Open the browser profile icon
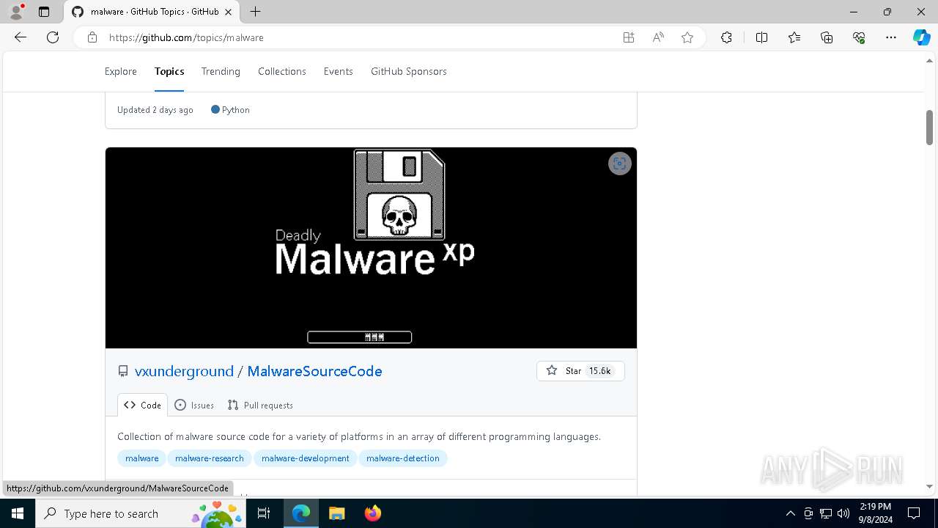Image resolution: width=938 pixels, height=528 pixels. pyautogui.click(x=16, y=12)
